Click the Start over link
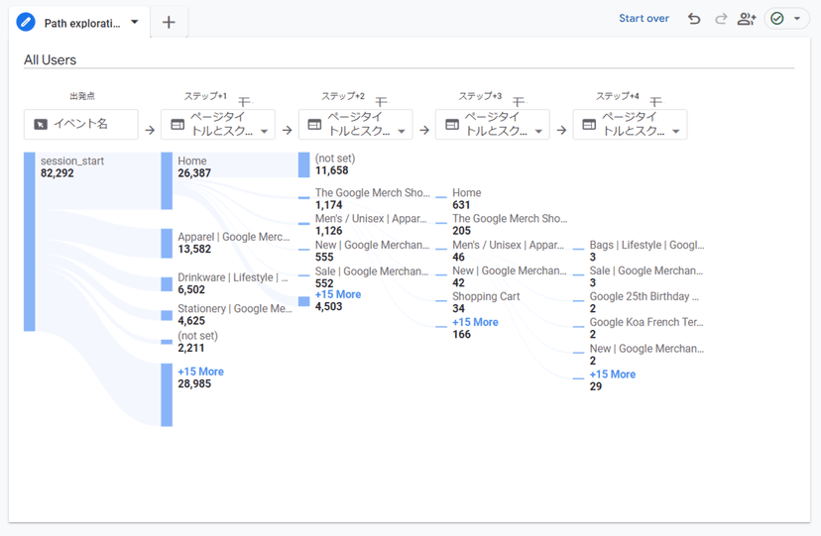 (645, 18)
